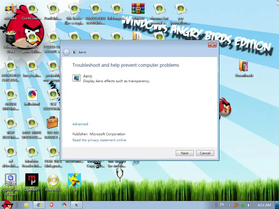
Task: Open Brave browser from taskbar
Action: [x=51, y=205]
